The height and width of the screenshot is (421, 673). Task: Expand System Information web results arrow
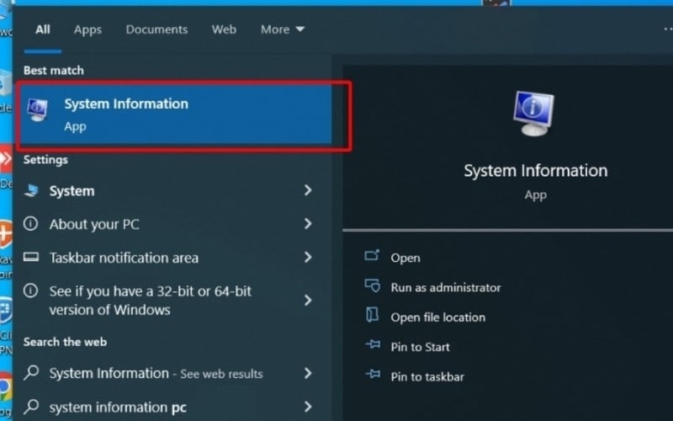(x=308, y=373)
